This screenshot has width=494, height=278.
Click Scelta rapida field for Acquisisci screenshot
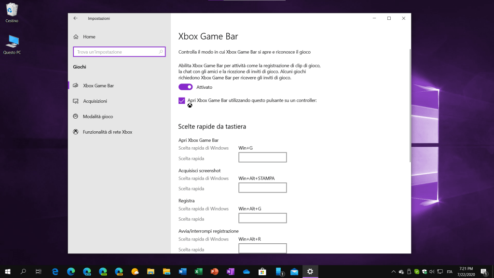[x=262, y=188]
